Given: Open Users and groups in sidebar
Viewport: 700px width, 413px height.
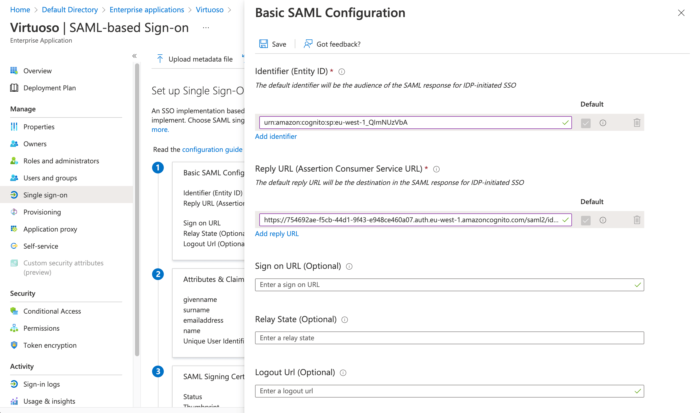Looking at the screenshot, I should pyautogui.click(x=50, y=178).
